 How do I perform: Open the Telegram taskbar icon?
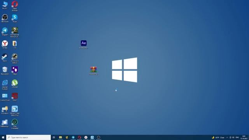point(73,137)
